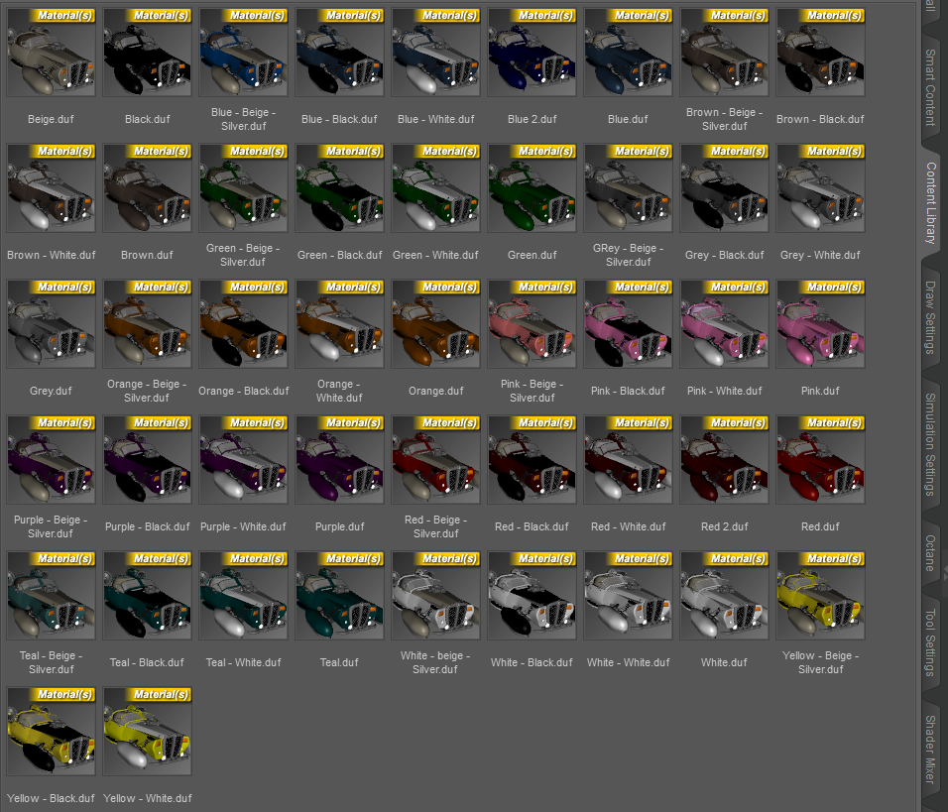Apply the Green.duf material preset
Viewport: 948px width, 812px height.
pyautogui.click(x=532, y=188)
